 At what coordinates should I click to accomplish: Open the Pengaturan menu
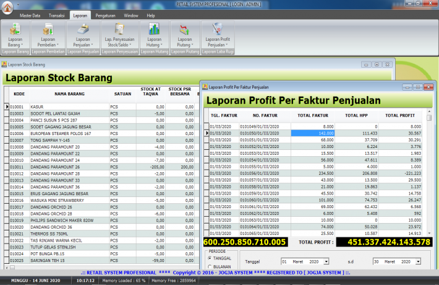click(x=105, y=15)
